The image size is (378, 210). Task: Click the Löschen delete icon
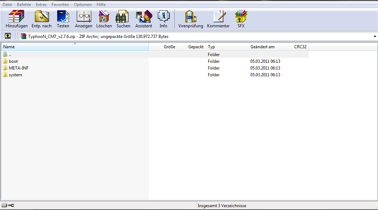(104, 19)
